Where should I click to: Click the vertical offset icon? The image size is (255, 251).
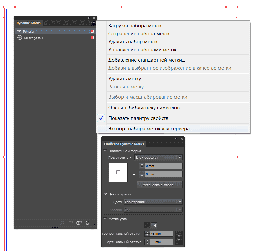pyautogui.click(x=134, y=174)
